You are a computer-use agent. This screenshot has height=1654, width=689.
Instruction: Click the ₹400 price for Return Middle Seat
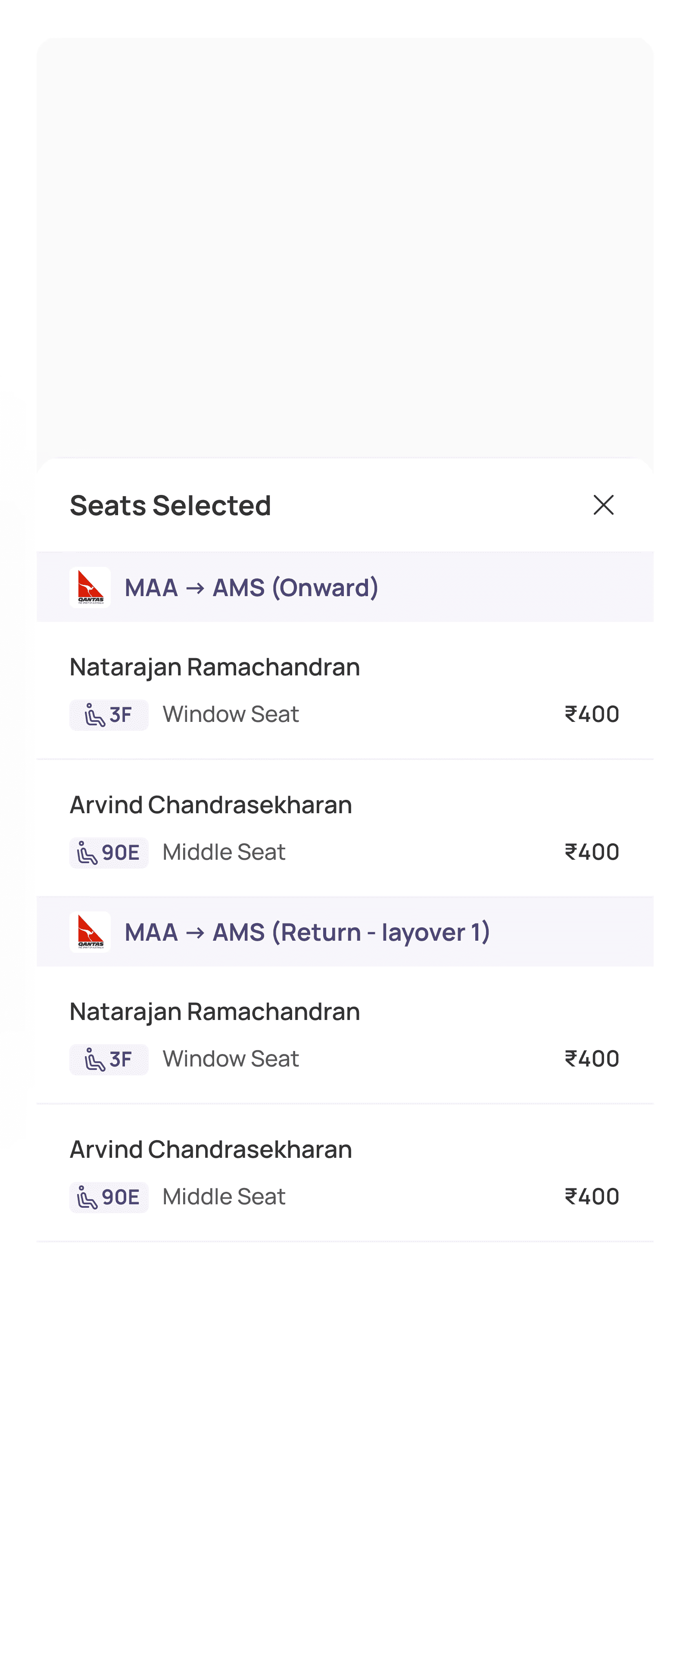tap(591, 1196)
